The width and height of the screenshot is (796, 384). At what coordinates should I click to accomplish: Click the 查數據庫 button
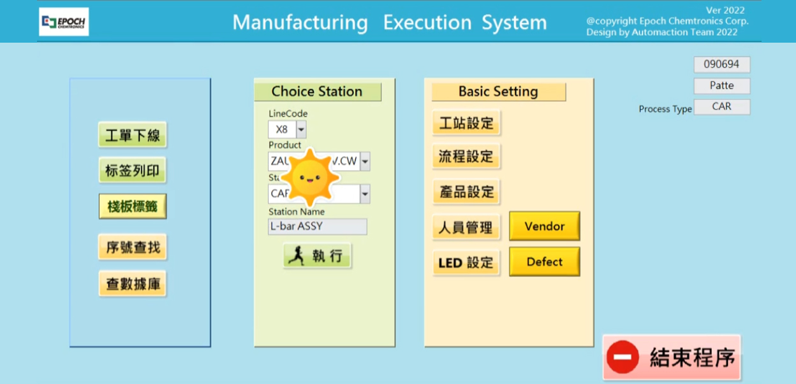(132, 284)
